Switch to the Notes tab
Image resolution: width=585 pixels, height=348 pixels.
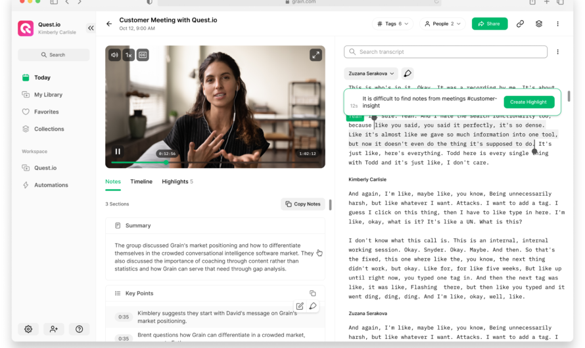[113, 182]
